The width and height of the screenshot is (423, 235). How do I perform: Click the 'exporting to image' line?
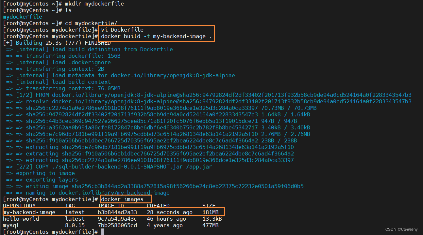pos(40,173)
